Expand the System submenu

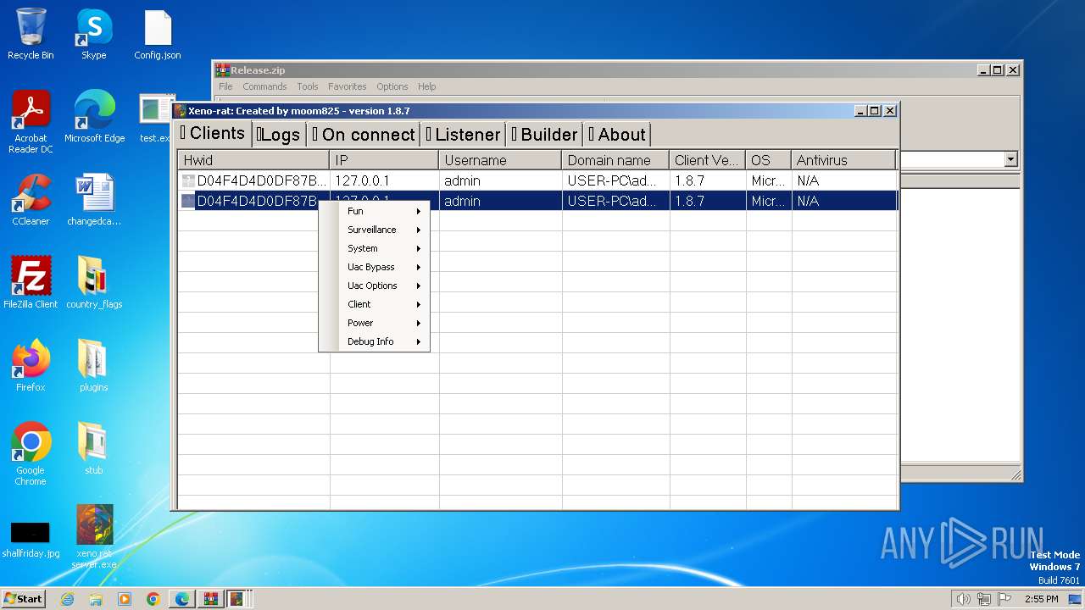(374, 248)
